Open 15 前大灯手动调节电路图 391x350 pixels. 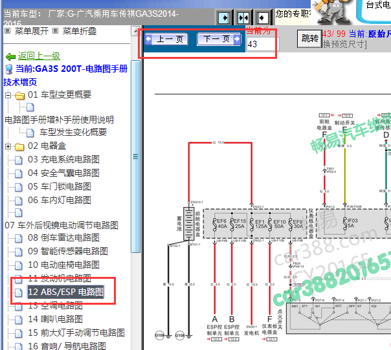tap(76, 333)
